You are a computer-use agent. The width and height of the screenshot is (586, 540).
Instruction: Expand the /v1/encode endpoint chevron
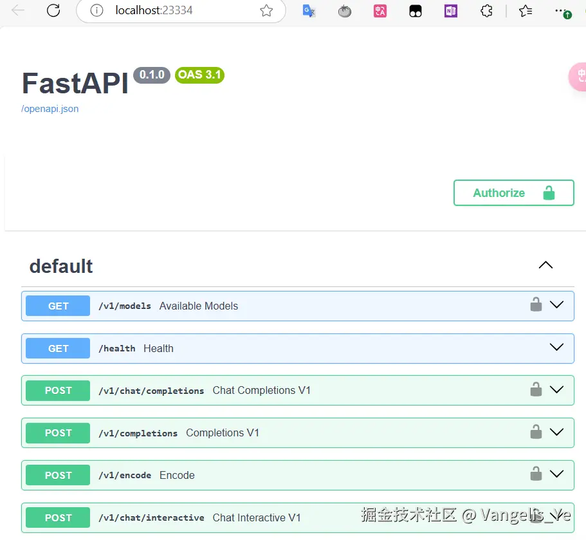coord(556,474)
